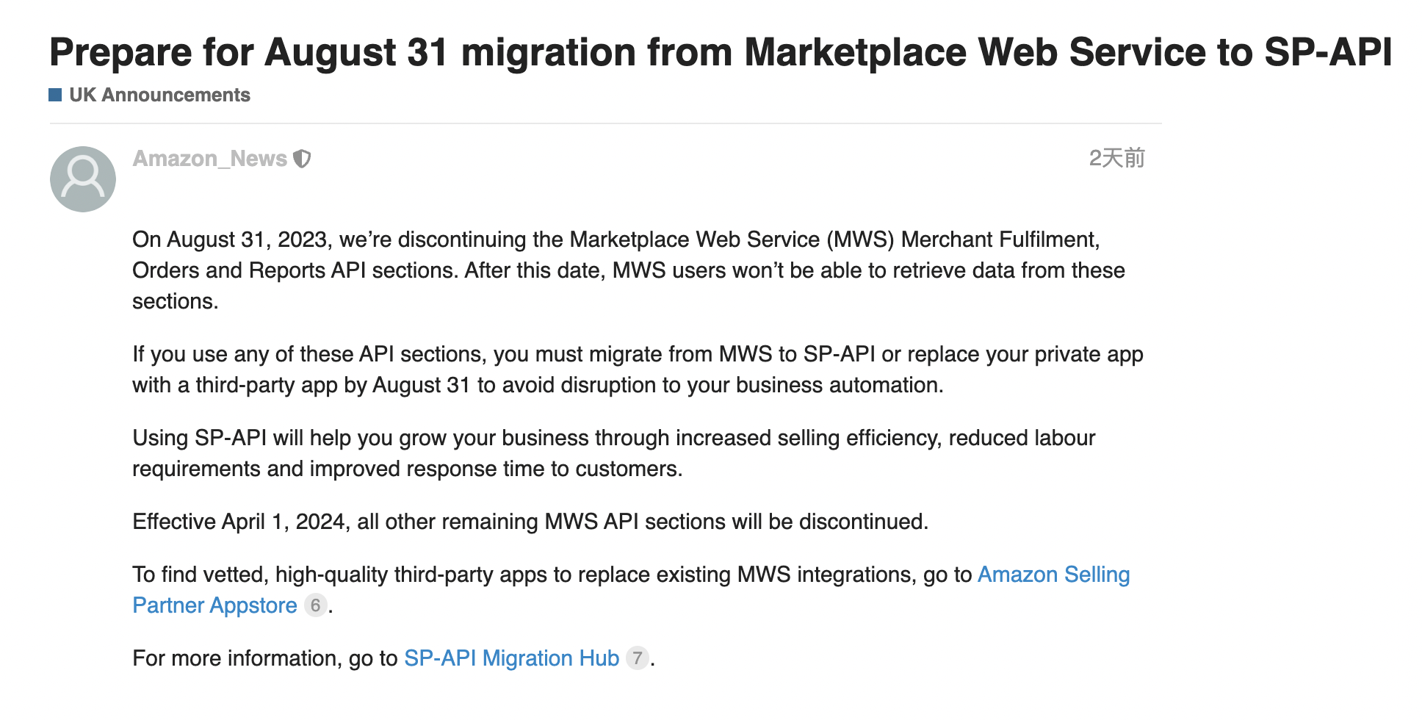Click the line "with a third-party app by August 31"

pos(537,385)
